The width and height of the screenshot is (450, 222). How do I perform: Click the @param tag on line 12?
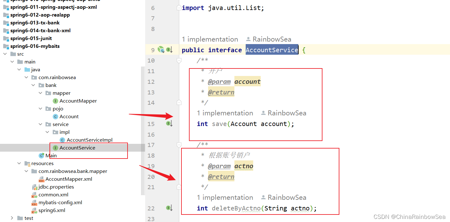(x=219, y=82)
